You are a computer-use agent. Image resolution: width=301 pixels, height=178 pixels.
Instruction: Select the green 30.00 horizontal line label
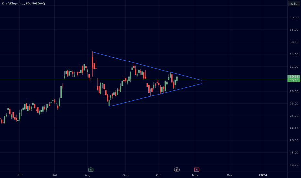coord(294,80)
